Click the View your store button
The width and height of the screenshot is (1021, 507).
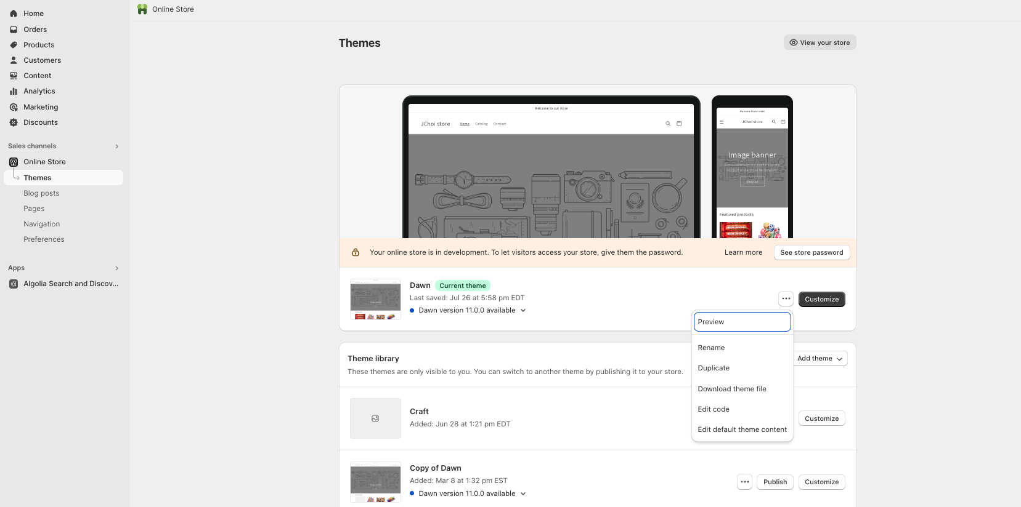820,42
